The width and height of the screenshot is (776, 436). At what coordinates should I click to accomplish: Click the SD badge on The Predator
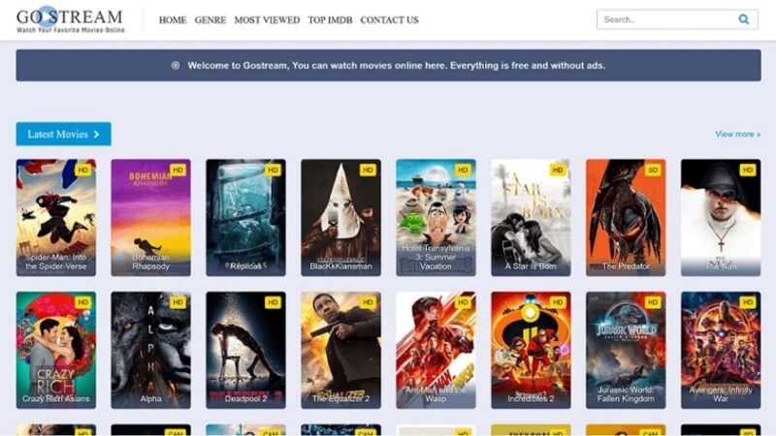point(652,171)
